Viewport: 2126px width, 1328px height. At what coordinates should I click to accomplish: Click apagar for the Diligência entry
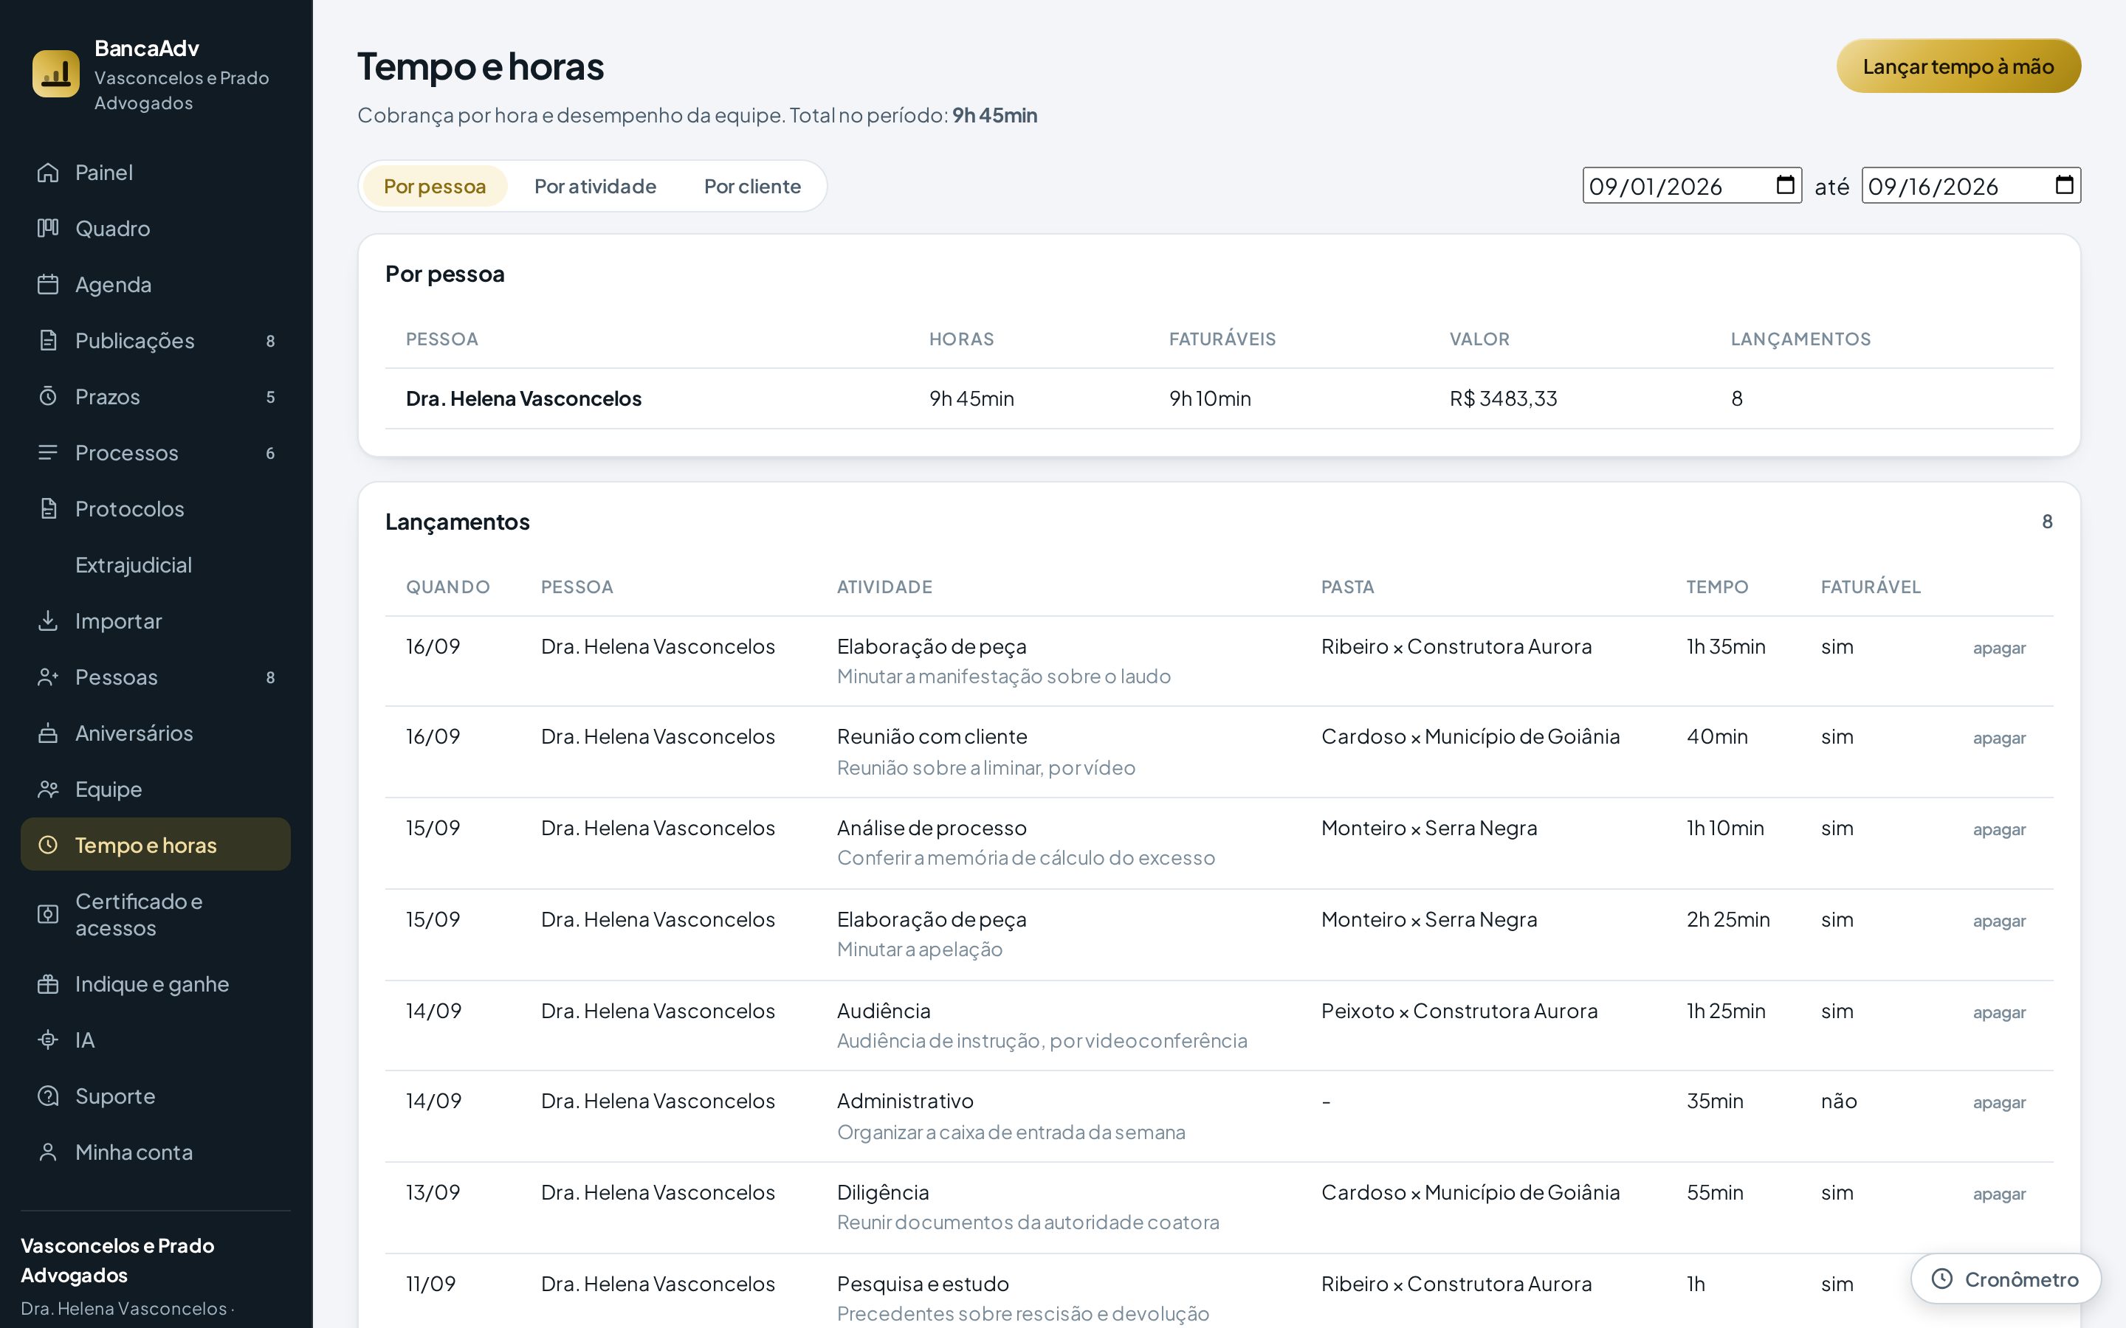click(1998, 1194)
